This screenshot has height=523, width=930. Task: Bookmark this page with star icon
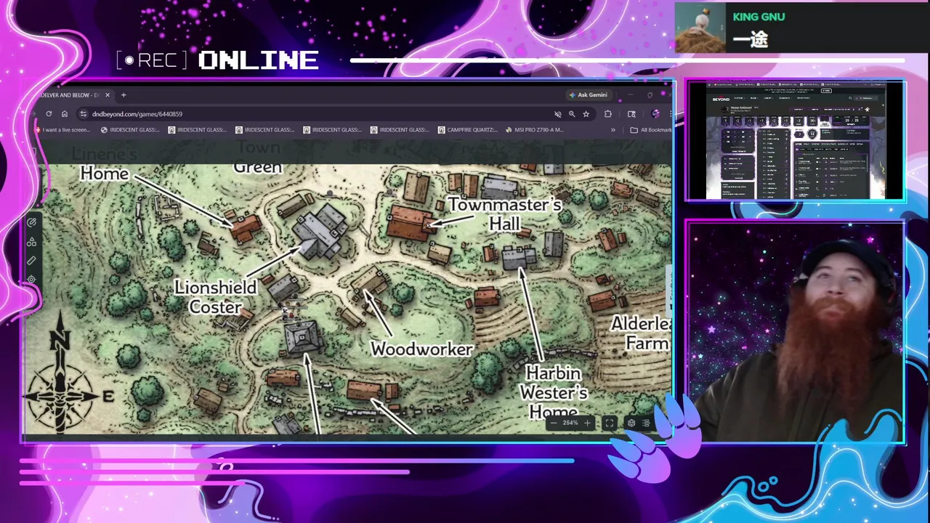(586, 114)
